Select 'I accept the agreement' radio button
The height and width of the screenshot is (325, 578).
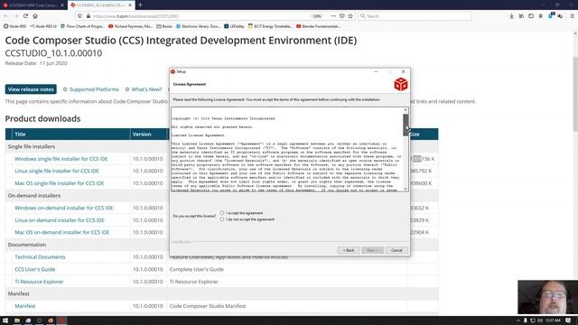pyautogui.click(x=222, y=213)
